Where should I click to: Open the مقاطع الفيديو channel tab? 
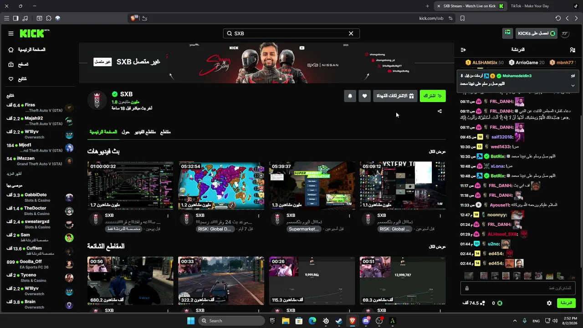point(145,132)
